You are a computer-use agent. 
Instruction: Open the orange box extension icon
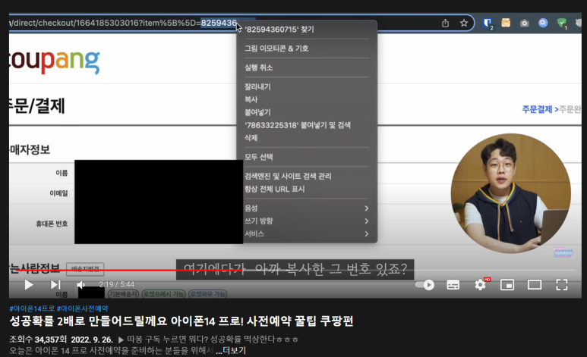[506, 23]
